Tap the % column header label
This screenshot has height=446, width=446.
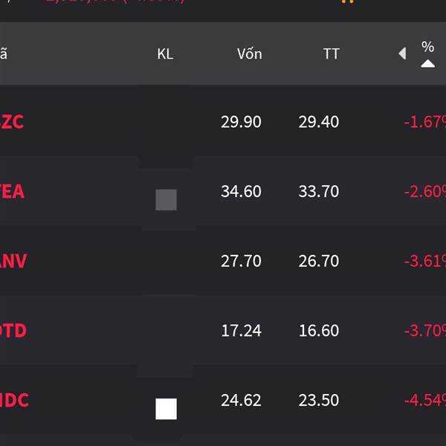pos(427,47)
